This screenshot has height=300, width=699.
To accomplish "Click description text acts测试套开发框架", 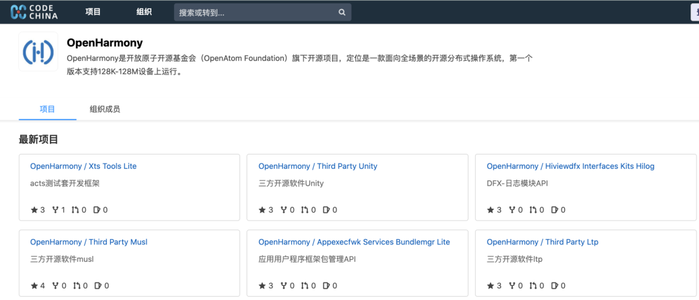I will coord(65,183).
